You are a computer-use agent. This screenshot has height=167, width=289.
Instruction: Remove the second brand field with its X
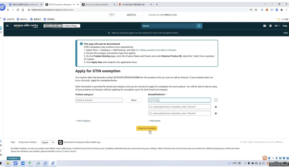coord(216,107)
